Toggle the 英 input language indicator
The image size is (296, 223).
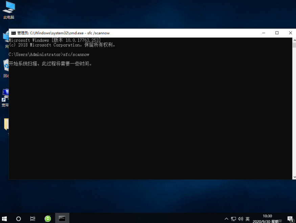[x=248, y=219]
